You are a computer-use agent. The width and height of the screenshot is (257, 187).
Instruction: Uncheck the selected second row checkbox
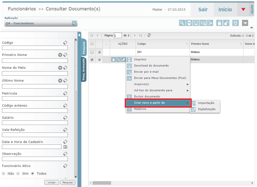[92, 60]
